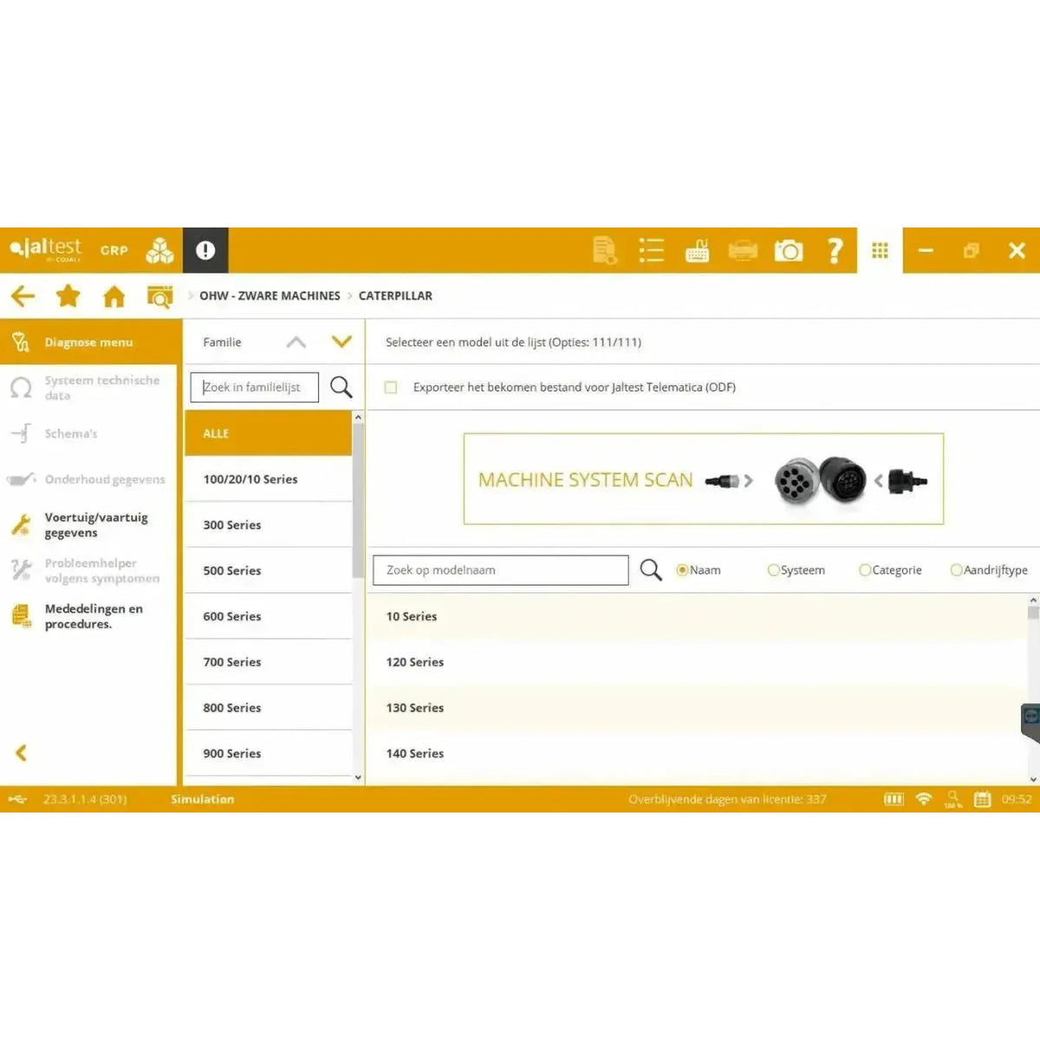Click the CATERPILLAR breadcrumb

tap(395, 296)
